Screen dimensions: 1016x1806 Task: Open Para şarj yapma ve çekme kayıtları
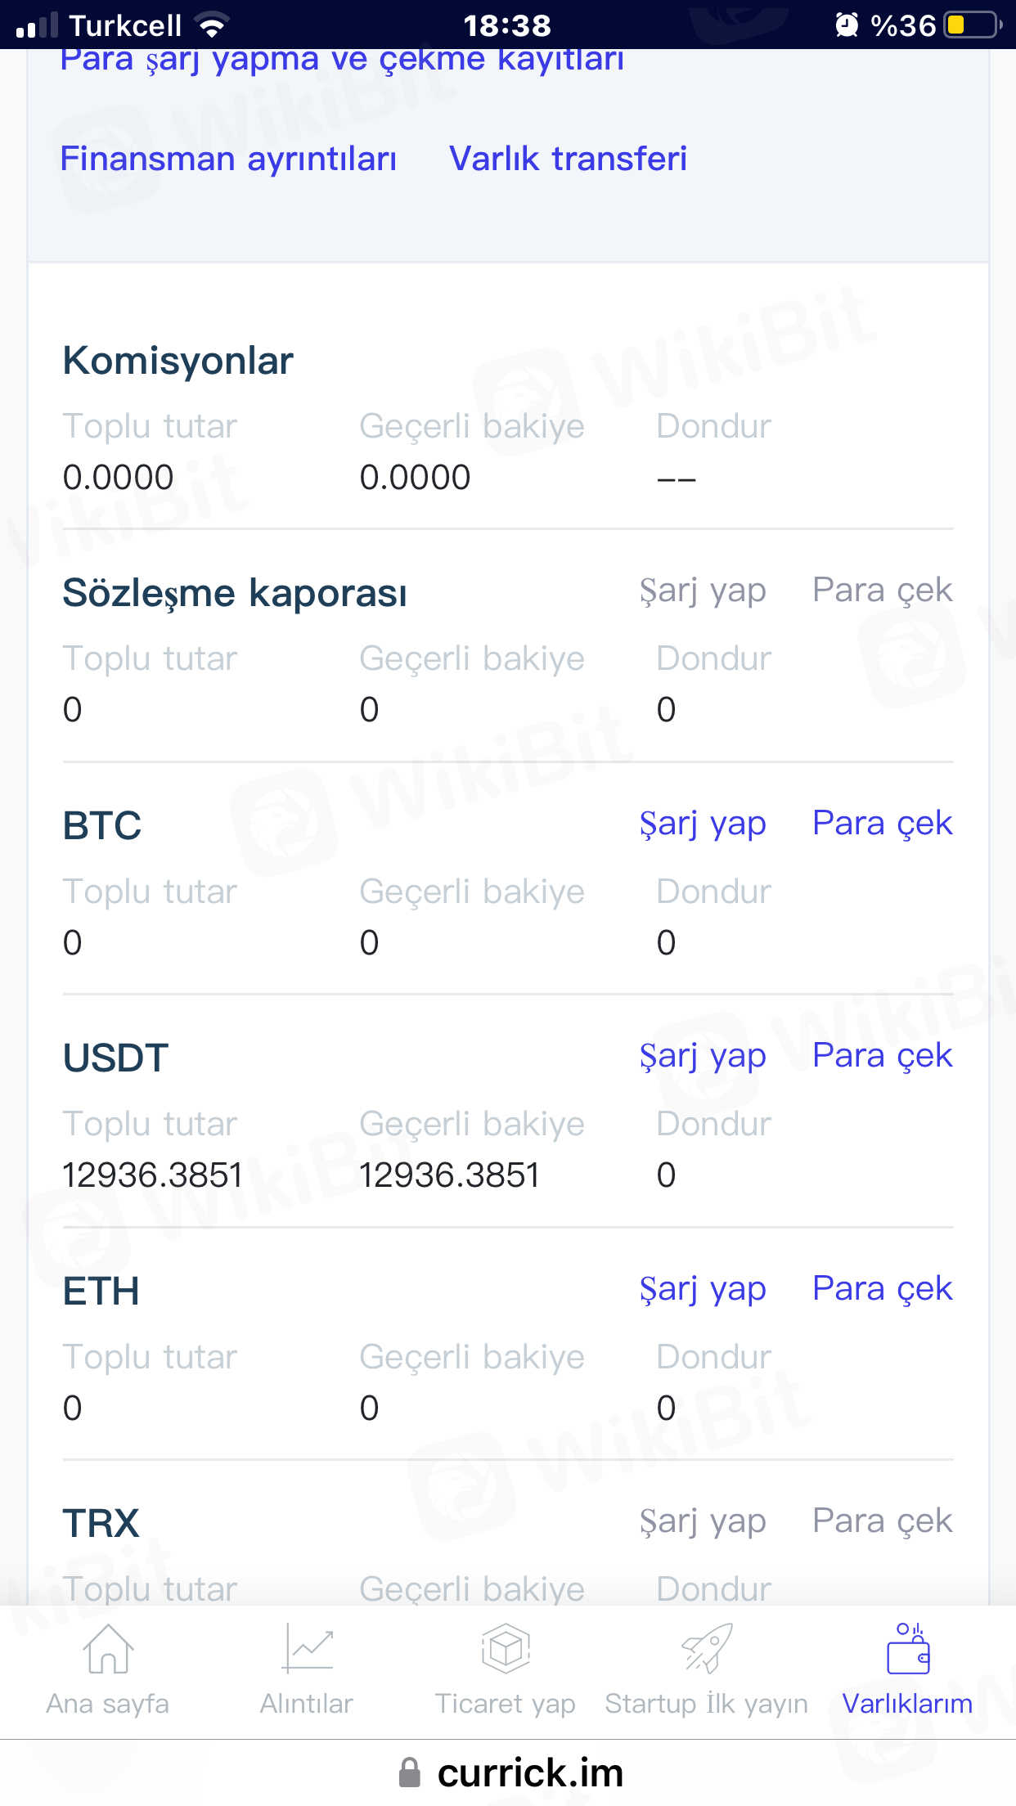342,61
